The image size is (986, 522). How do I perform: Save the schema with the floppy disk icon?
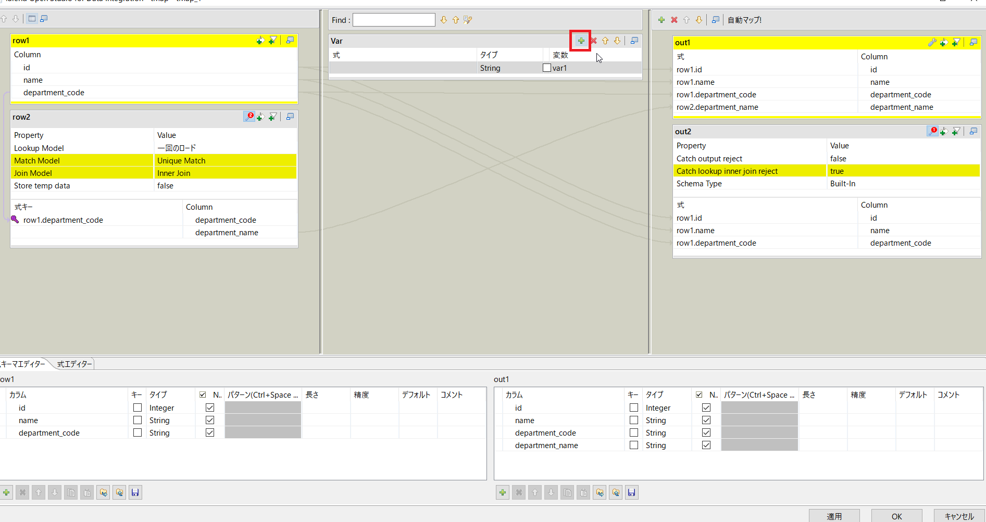coord(135,492)
